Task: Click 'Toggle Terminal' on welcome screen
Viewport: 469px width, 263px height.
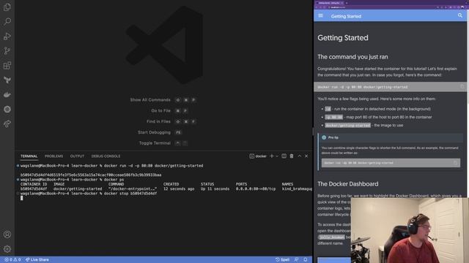Action: 155,143
